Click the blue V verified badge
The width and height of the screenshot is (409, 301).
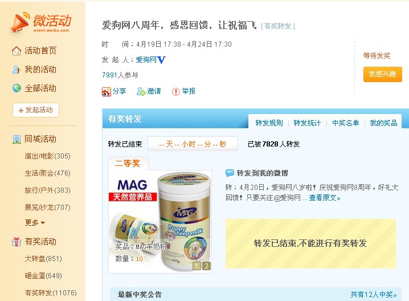point(161,60)
